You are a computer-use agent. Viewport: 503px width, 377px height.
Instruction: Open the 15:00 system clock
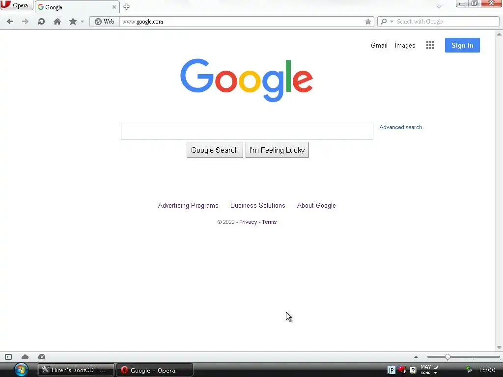point(487,370)
